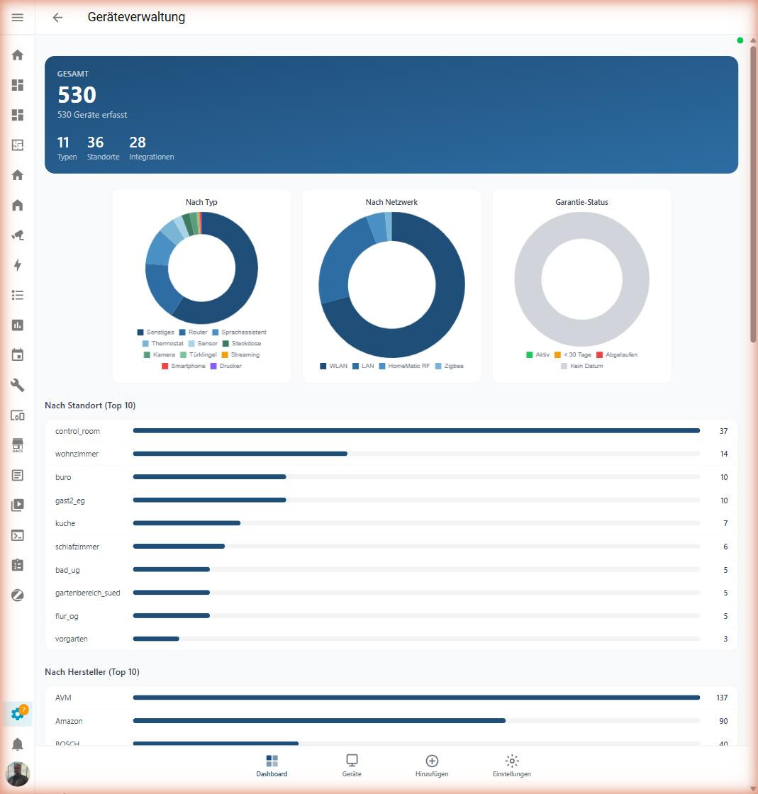The width and height of the screenshot is (758, 794).
Task: Click the control_room location bar
Action: tap(416, 431)
